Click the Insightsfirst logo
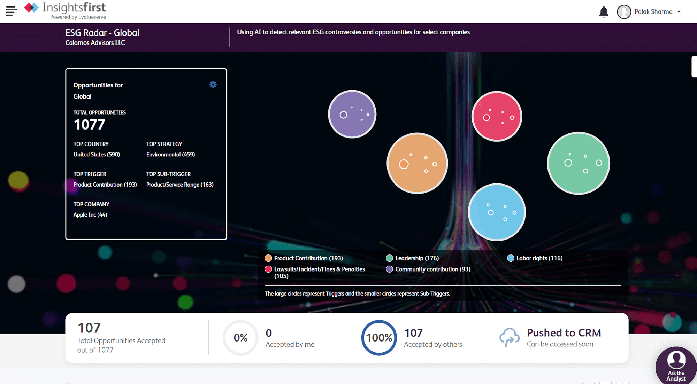Image resolution: width=697 pixels, height=384 pixels. pyautogui.click(x=65, y=11)
